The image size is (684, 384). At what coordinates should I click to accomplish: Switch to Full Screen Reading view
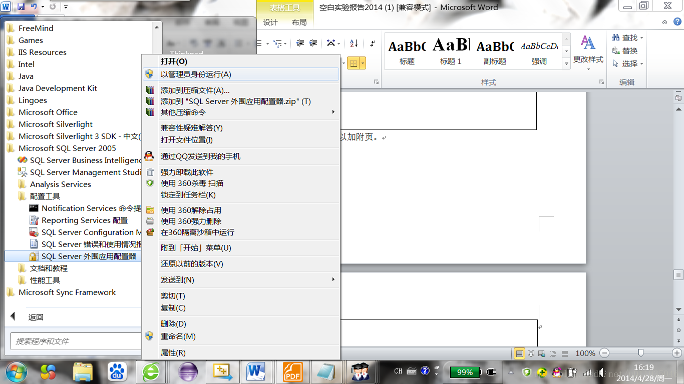coord(531,353)
